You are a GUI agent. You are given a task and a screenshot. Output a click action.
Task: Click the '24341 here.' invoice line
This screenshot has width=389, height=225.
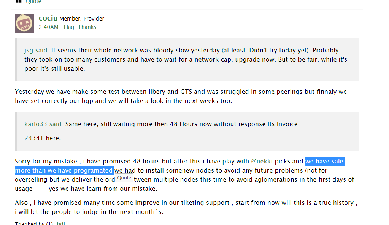click(43, 138)
